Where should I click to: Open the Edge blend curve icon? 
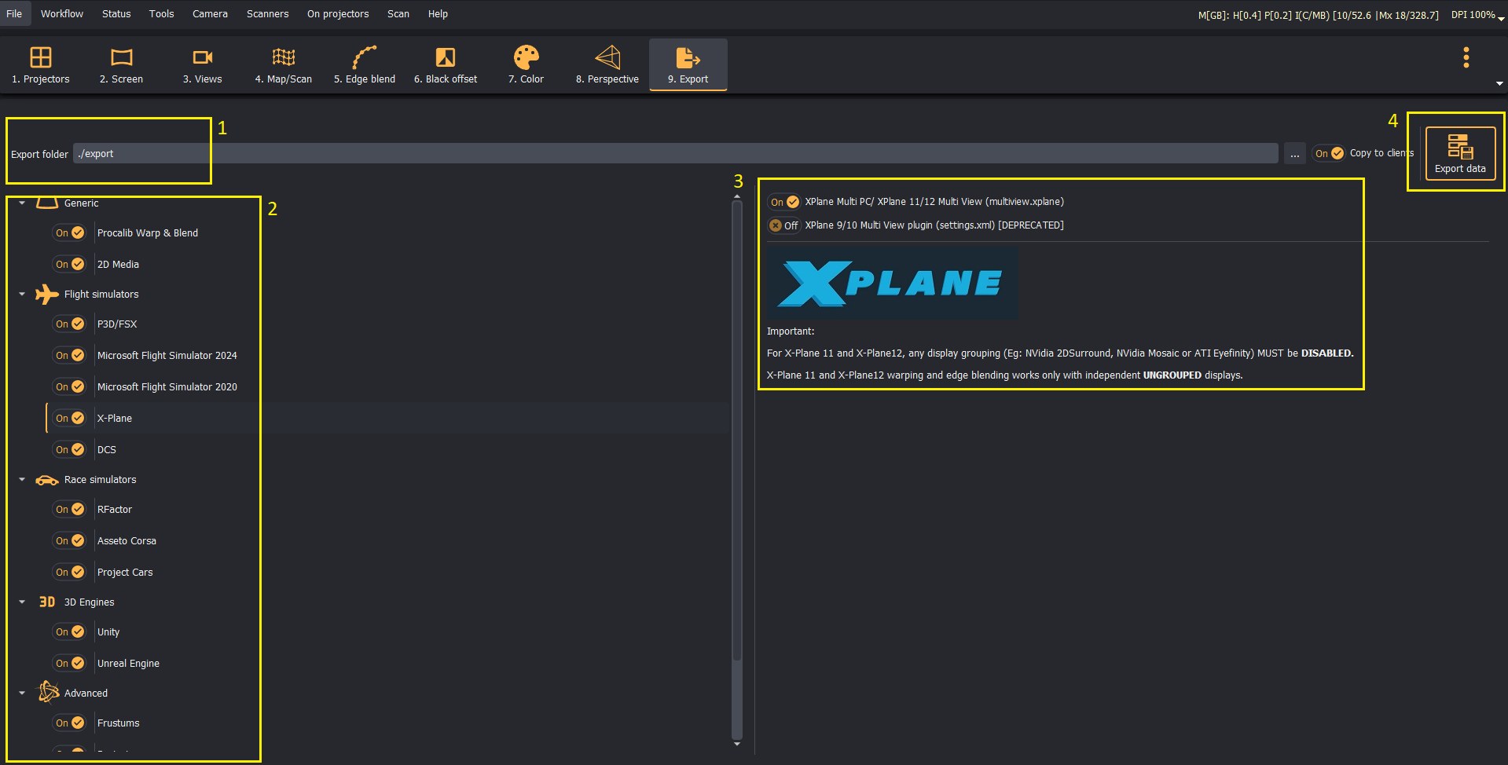click(x=365, y=57)
